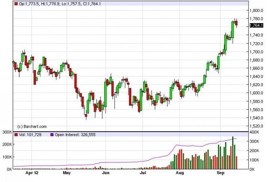The height and width of the screenshot is (182, 267).
Task: Click the 'Jul' date axis label
Action: point(143,173)
